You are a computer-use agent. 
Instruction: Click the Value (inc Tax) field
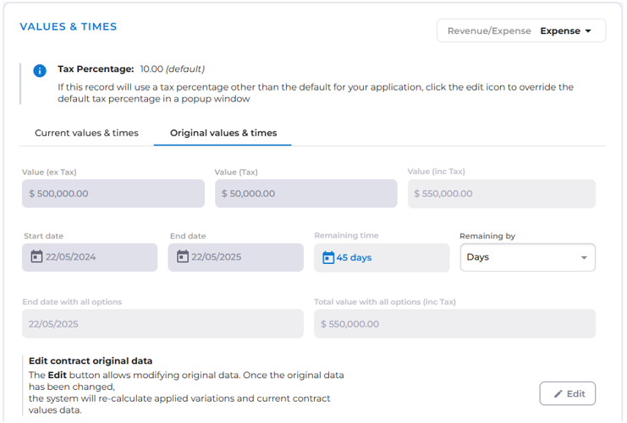(501, 194)
